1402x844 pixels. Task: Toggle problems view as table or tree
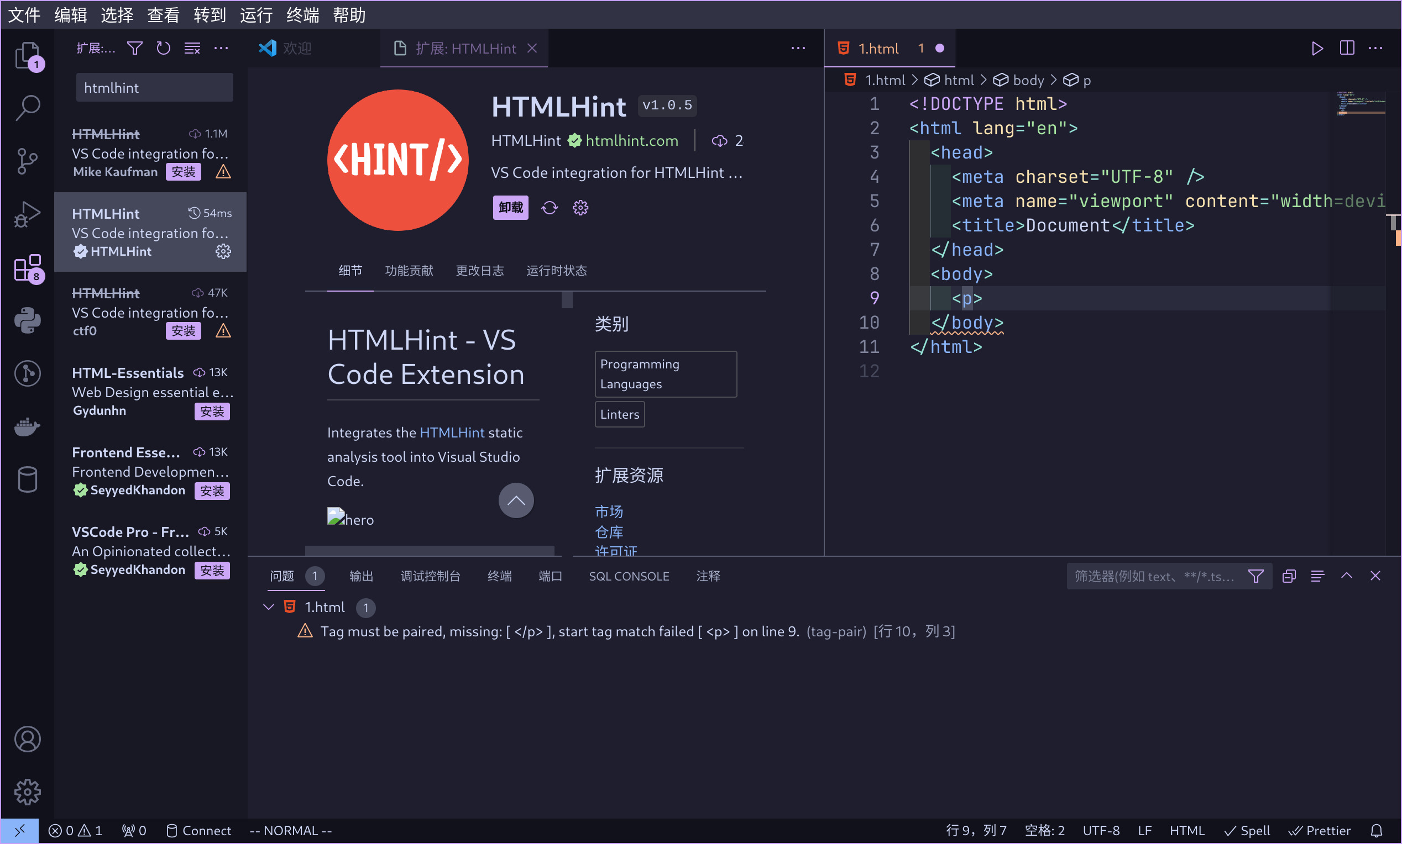click(x=1317, y=576)
